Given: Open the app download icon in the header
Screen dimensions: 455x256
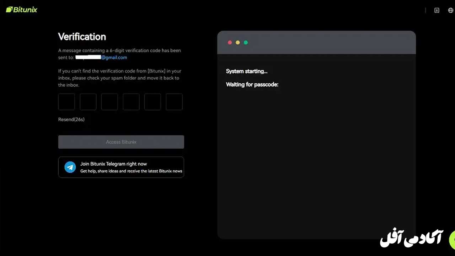Looking at the screenshot, I should point(437,10).
